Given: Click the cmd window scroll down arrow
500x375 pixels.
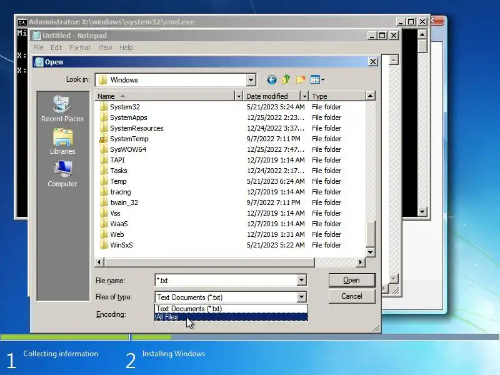Looking at the screenshot, I should click(422, 211).
